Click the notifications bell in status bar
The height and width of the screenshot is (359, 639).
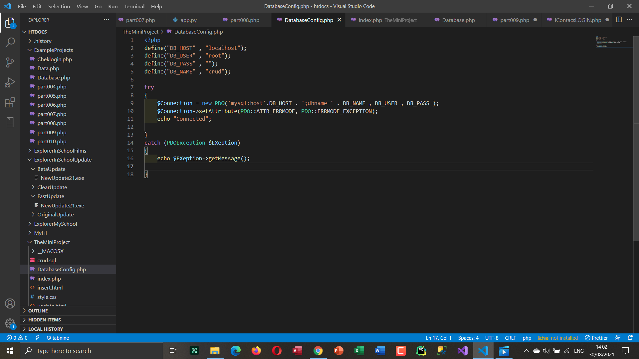(630, 338)
